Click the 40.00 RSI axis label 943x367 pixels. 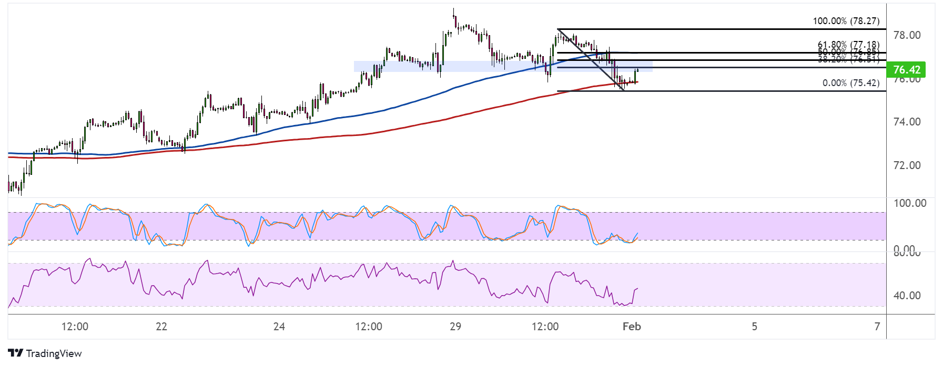pyautogui.click(x=907, y=296)
